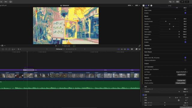Open background tasks checkmark icon

tap(11, 2)
